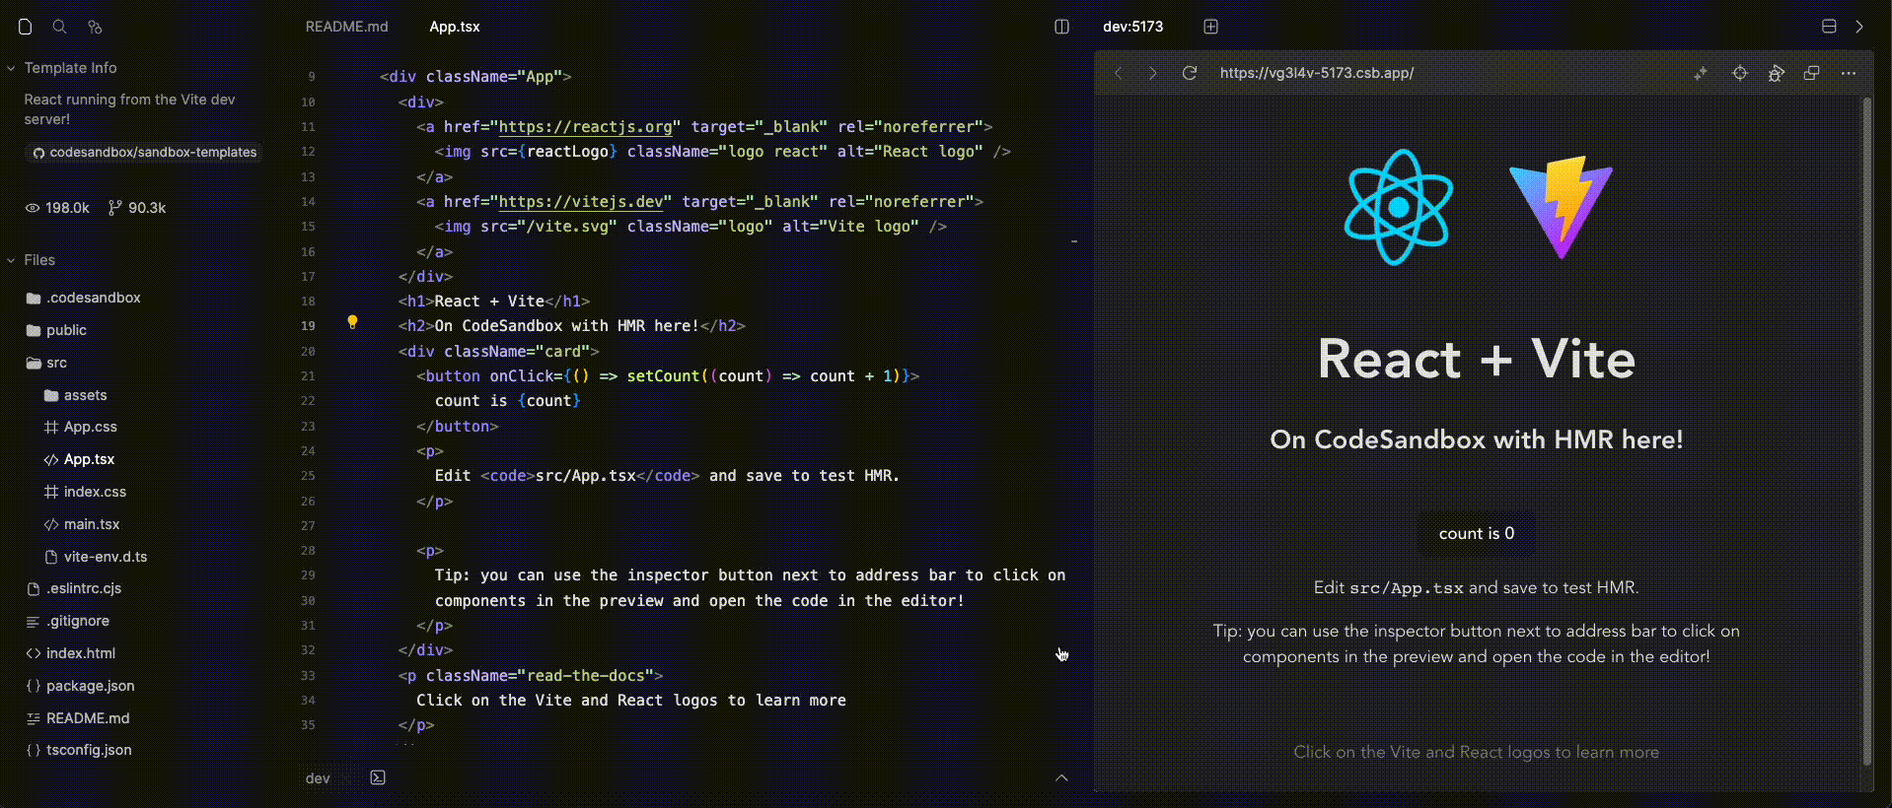
Task: Click the preview URL address bar
Action: 1316,73
